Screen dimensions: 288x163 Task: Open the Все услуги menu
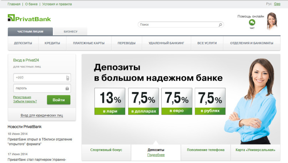click(207, 43)
